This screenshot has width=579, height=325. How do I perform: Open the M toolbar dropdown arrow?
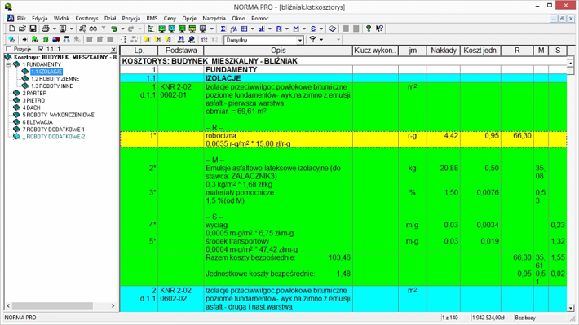304,29
